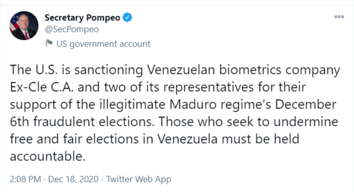Click the word Venezuela on the fifth line

[187, 139]
